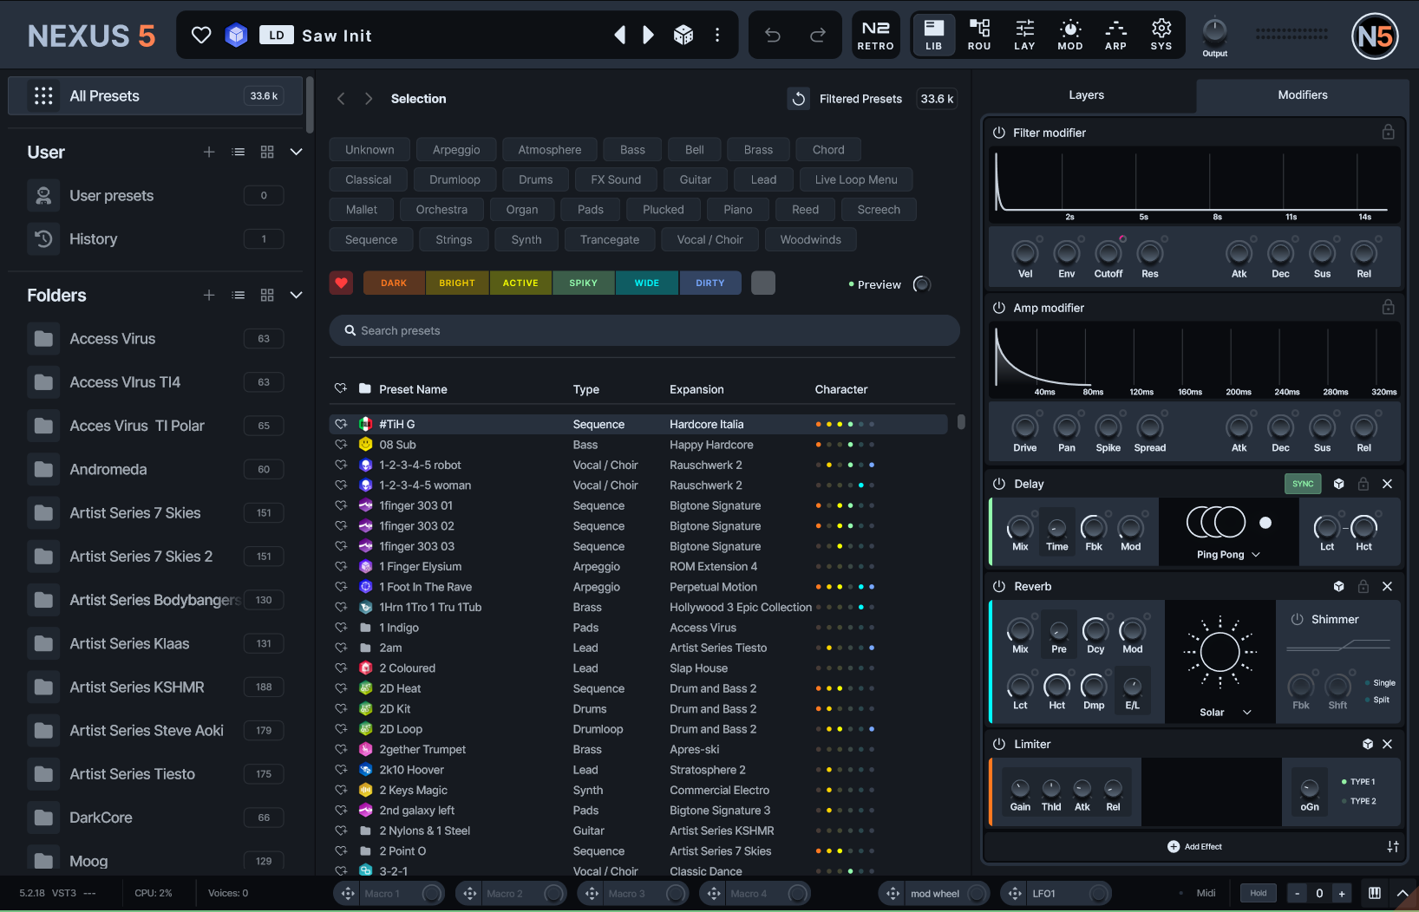
Task: Click the undo arrow
Action: pos(773,35)
